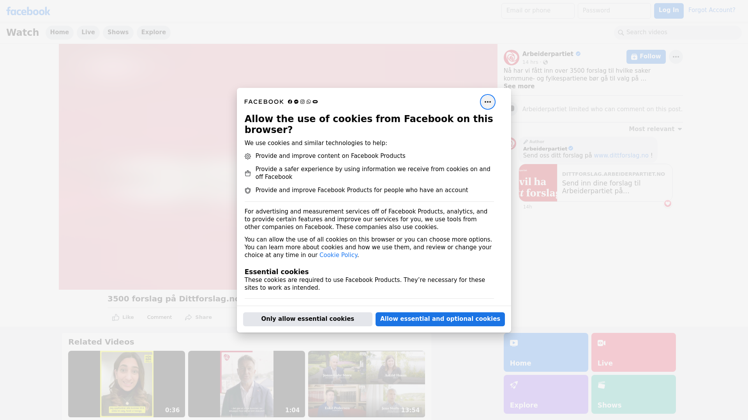
Task: Open the post options ellipsis next to Follow
Action: (x=676, y=57)
